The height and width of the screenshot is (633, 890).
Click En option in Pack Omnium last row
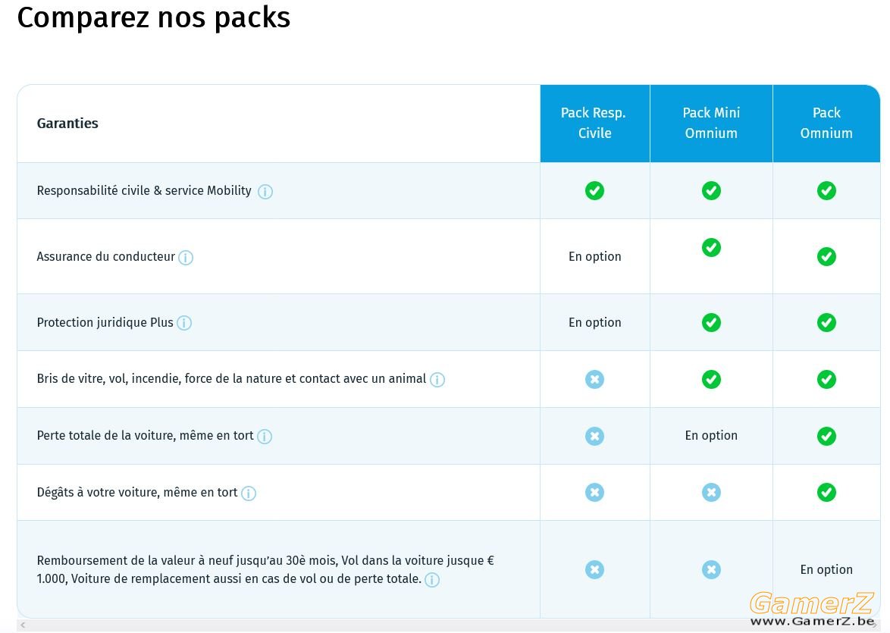[826, 569]
